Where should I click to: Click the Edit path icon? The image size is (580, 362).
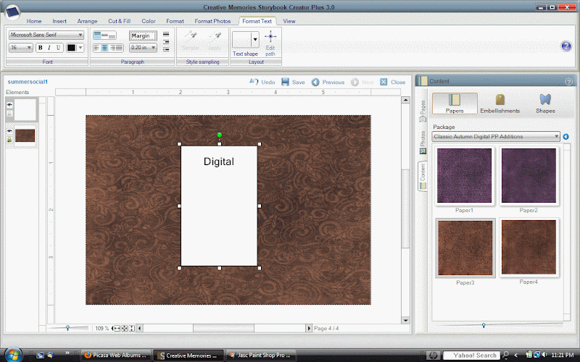point(270,38)
